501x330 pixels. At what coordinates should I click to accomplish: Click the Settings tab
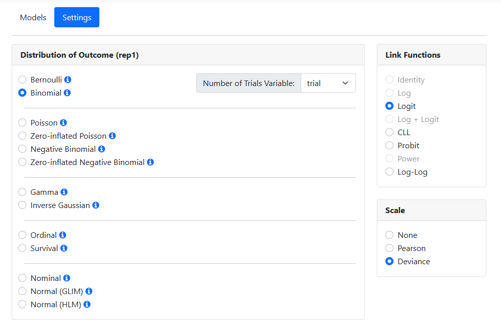(x=77, y=18)
